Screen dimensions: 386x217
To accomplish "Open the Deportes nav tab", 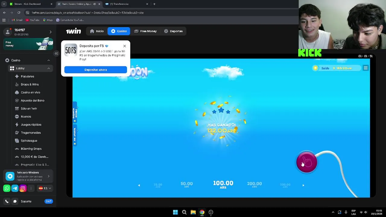I will point(173,31).
